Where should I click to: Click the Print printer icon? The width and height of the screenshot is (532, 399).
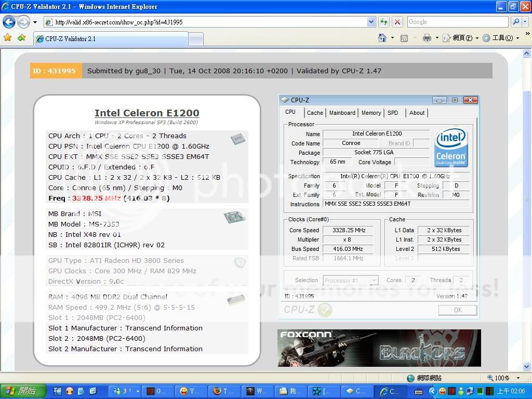pos(427,38)
